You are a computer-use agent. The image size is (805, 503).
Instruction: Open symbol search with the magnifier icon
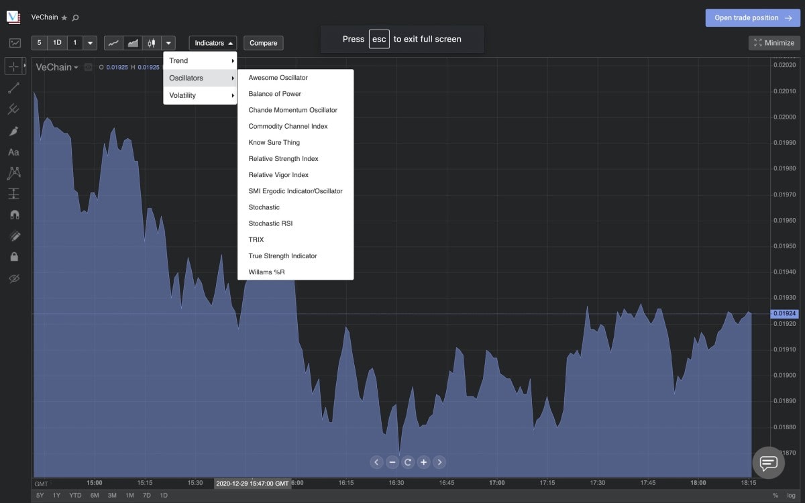tap(75, 17)
